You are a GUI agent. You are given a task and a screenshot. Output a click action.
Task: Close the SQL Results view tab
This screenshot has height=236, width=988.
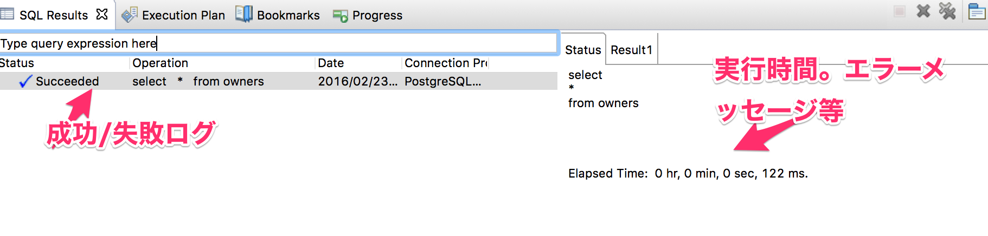(102, 14)
